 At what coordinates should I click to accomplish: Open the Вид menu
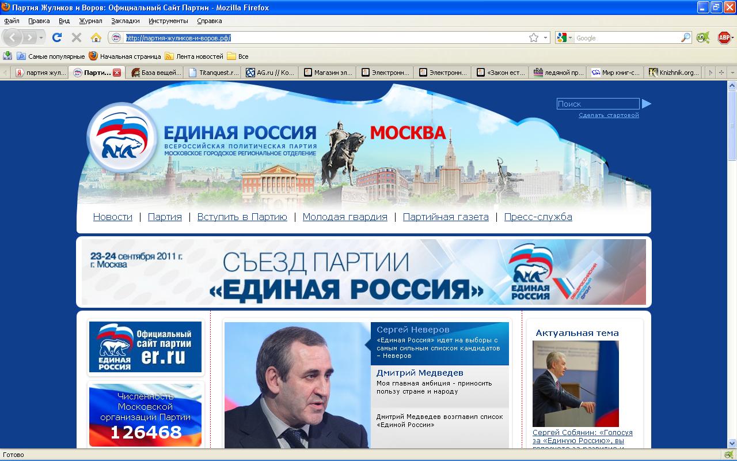(64, 21)
